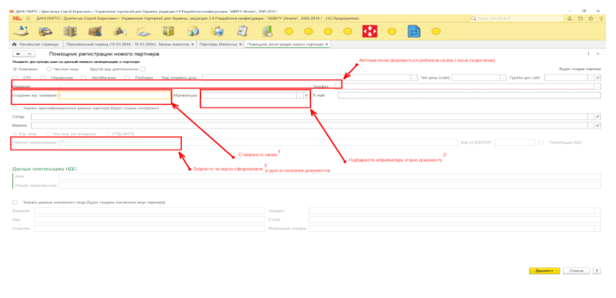Expand the Склад dropdown list
Screen dimensions: 616x298
click(x=590, y=116)
